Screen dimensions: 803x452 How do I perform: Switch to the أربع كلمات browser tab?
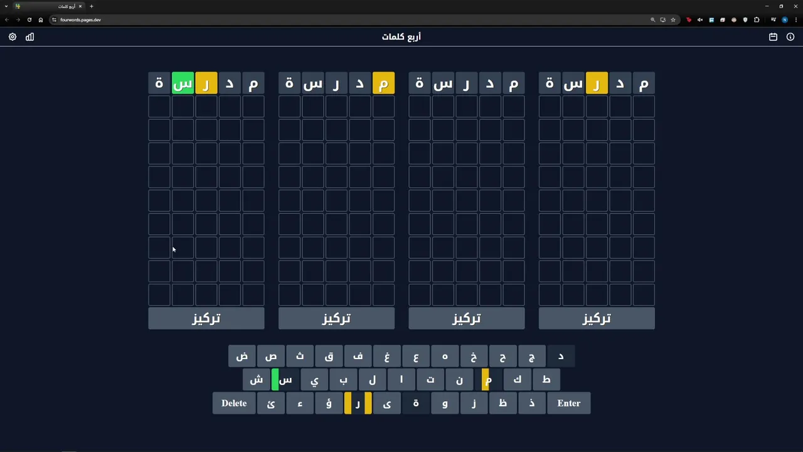point(49,6)
